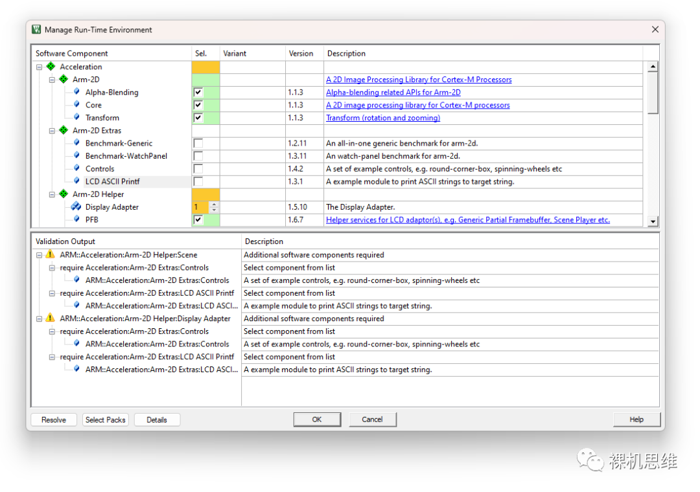Tick the Controls component checkbox
The height and width of the screenshot is (492, 700).
[198, 168]
